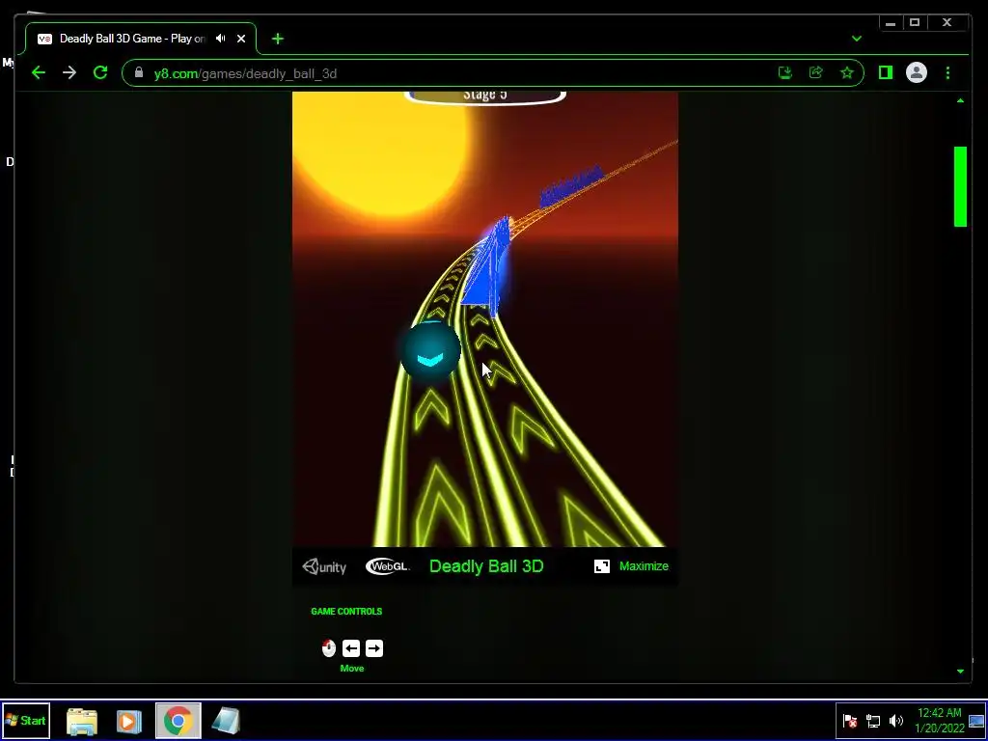Bookmark this page with the star icon

(847, 73)
